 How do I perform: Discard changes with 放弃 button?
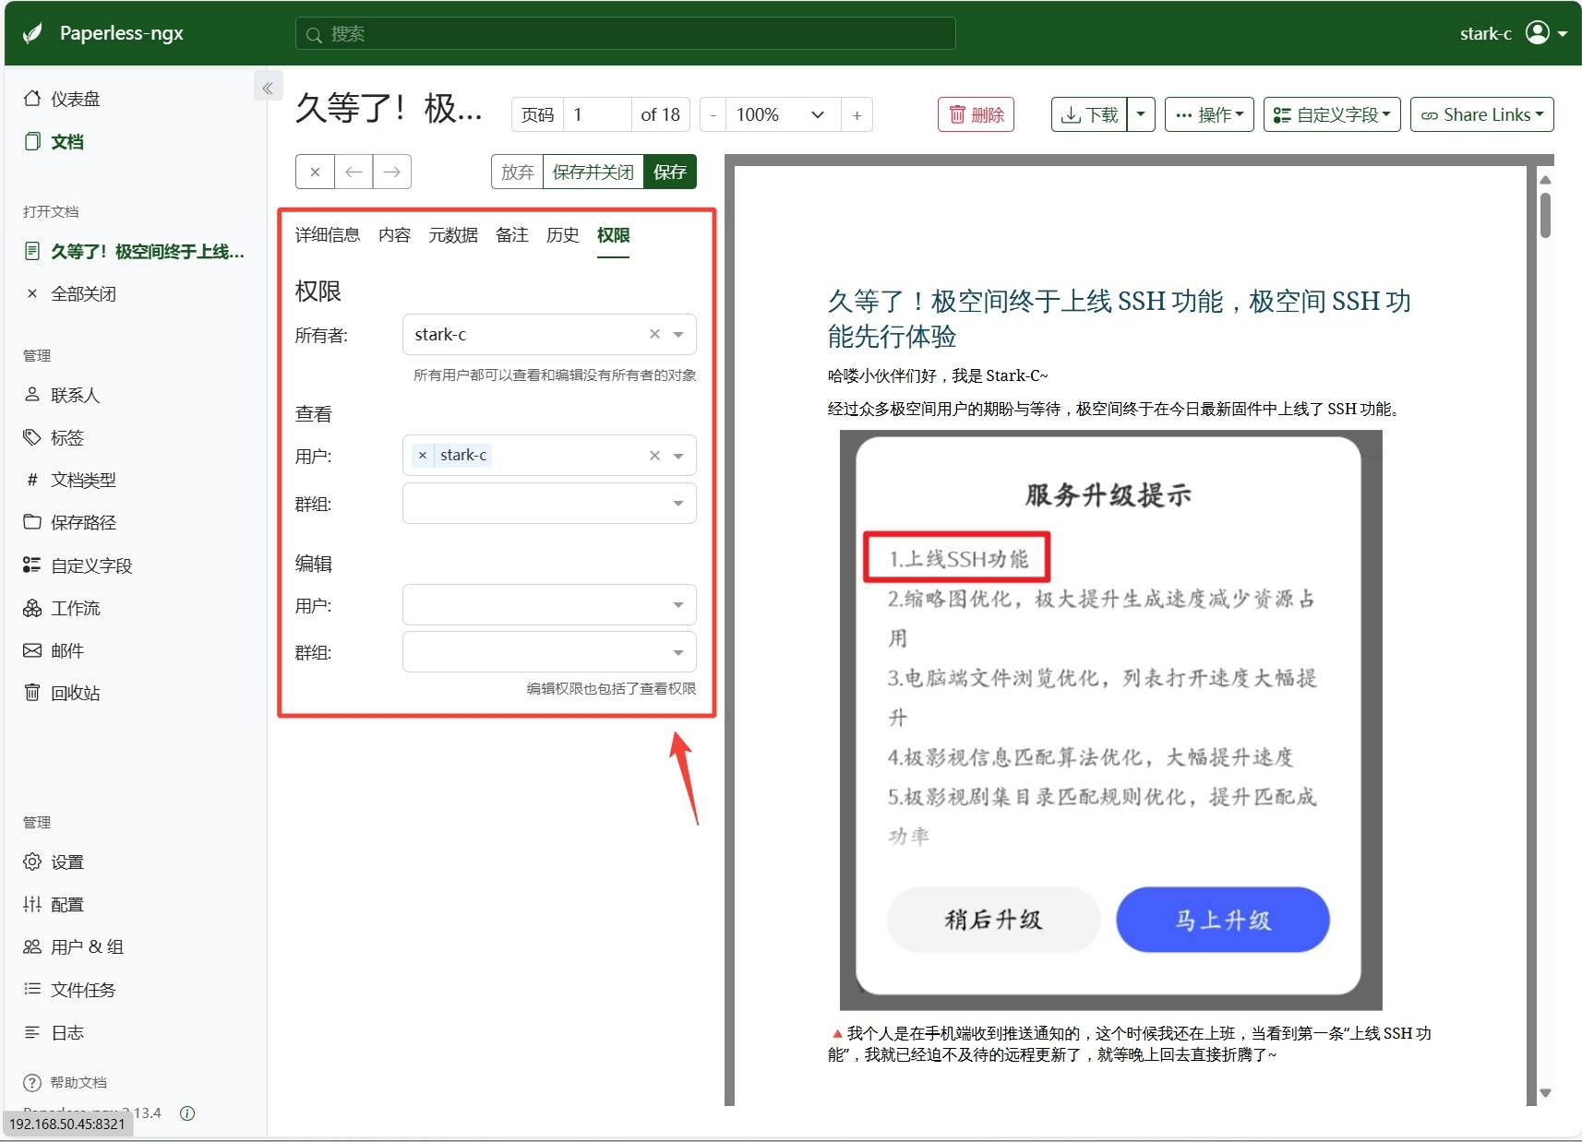point(517,172)
